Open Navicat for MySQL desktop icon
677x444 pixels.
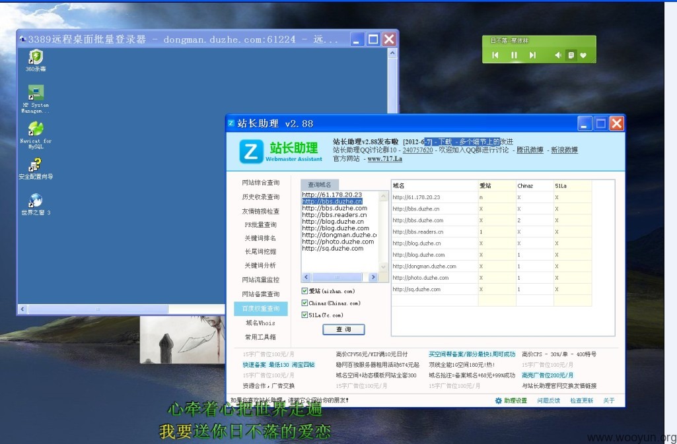[x=36, y=135]
